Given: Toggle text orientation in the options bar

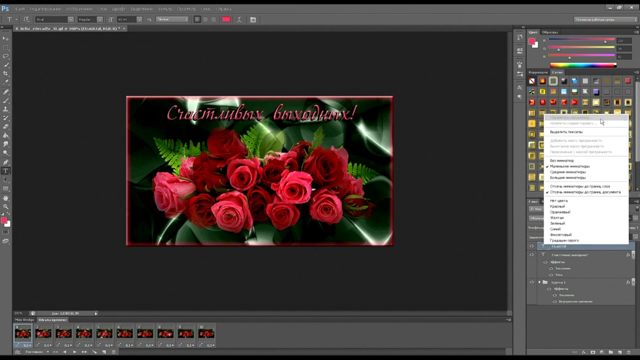Looking at the screenshot, I should click(x=26, y=19).
